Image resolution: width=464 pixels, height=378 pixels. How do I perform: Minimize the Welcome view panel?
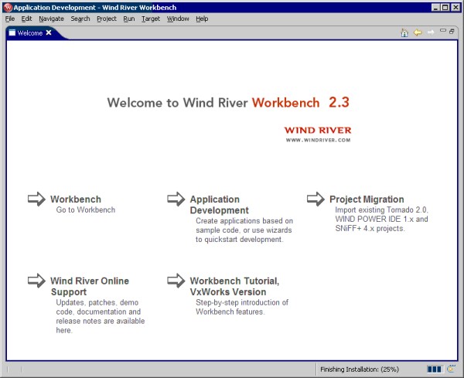pos(442,32)
